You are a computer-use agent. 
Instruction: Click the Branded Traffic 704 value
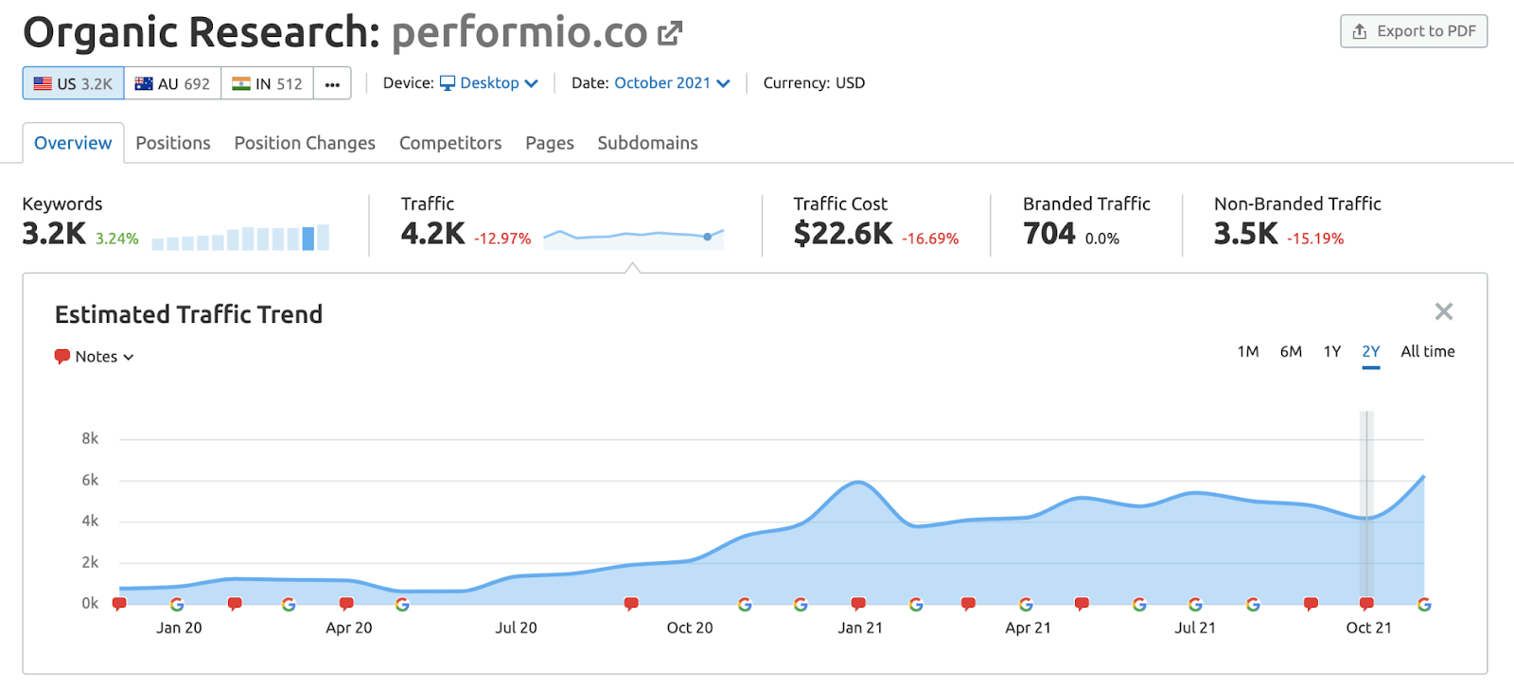1049,234
